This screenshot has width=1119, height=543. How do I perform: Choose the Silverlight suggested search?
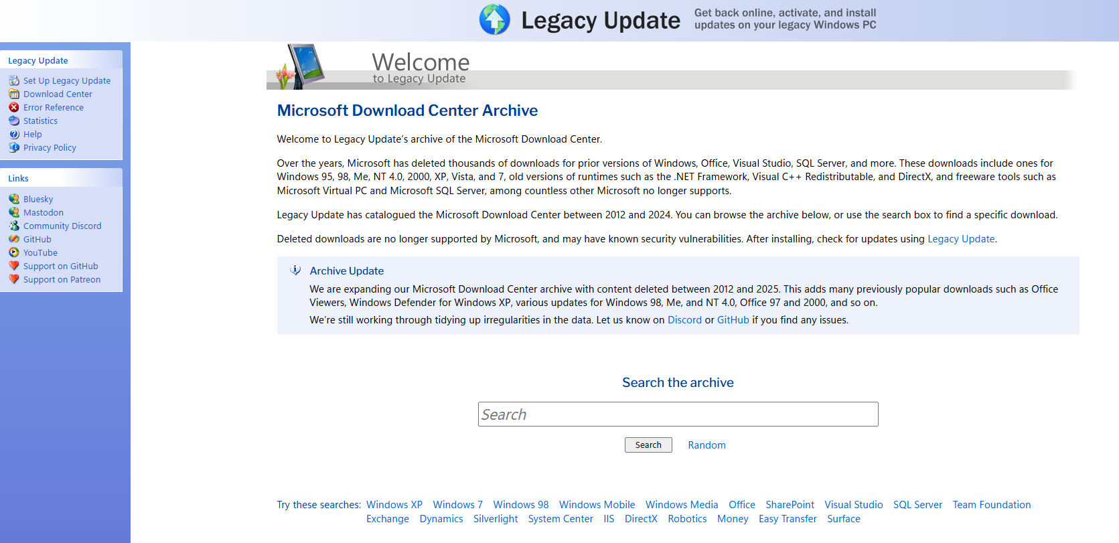point(496,519)
